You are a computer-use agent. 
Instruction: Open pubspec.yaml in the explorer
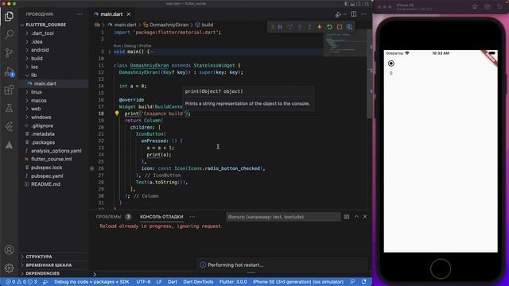[47, 176]
